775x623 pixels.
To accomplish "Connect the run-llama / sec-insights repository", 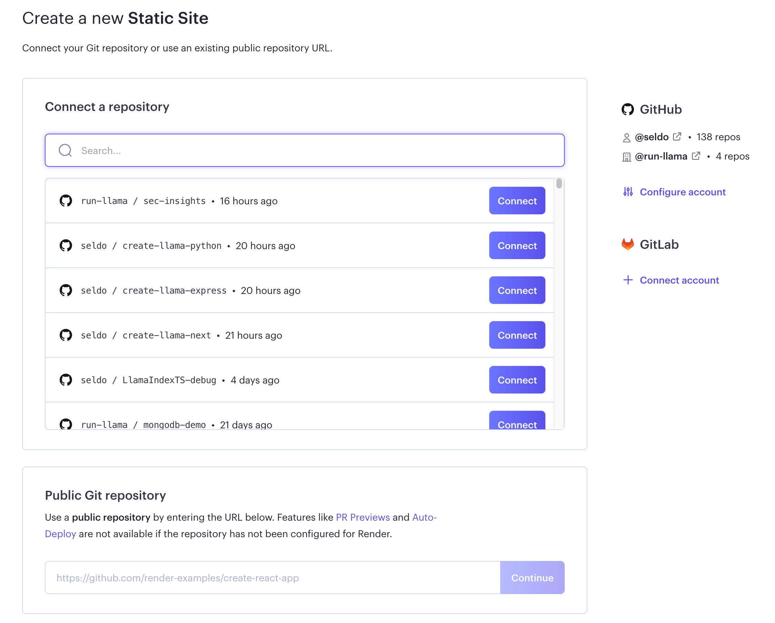I will pos(517,201).
